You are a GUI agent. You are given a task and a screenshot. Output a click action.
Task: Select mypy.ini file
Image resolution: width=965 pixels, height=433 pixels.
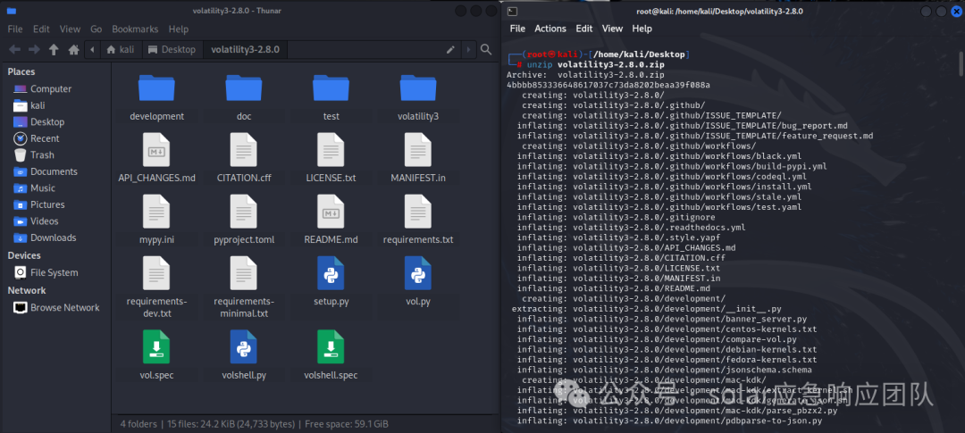[156, 221]
